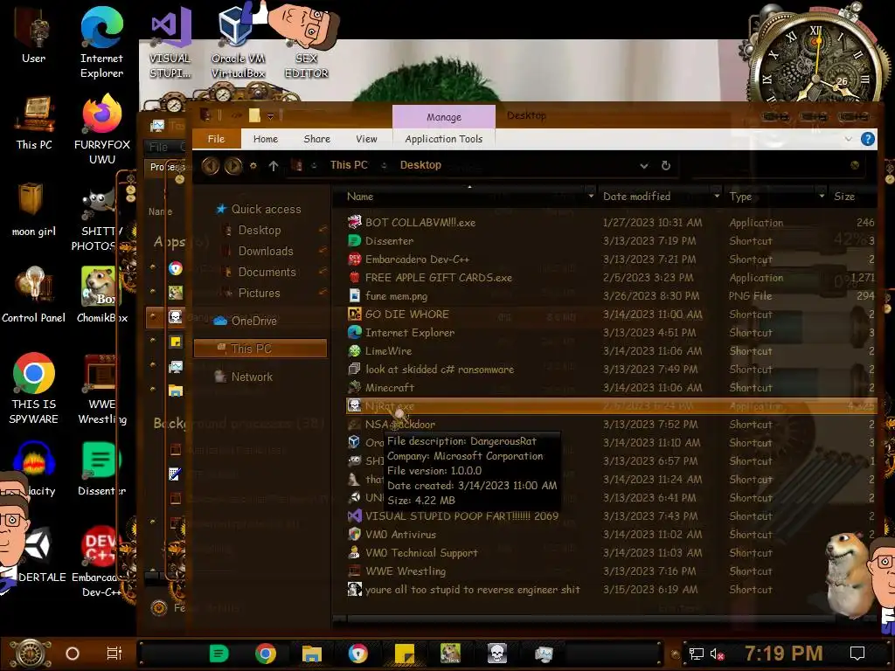
Task: Select Network in navigation pane
Action: 251,377
